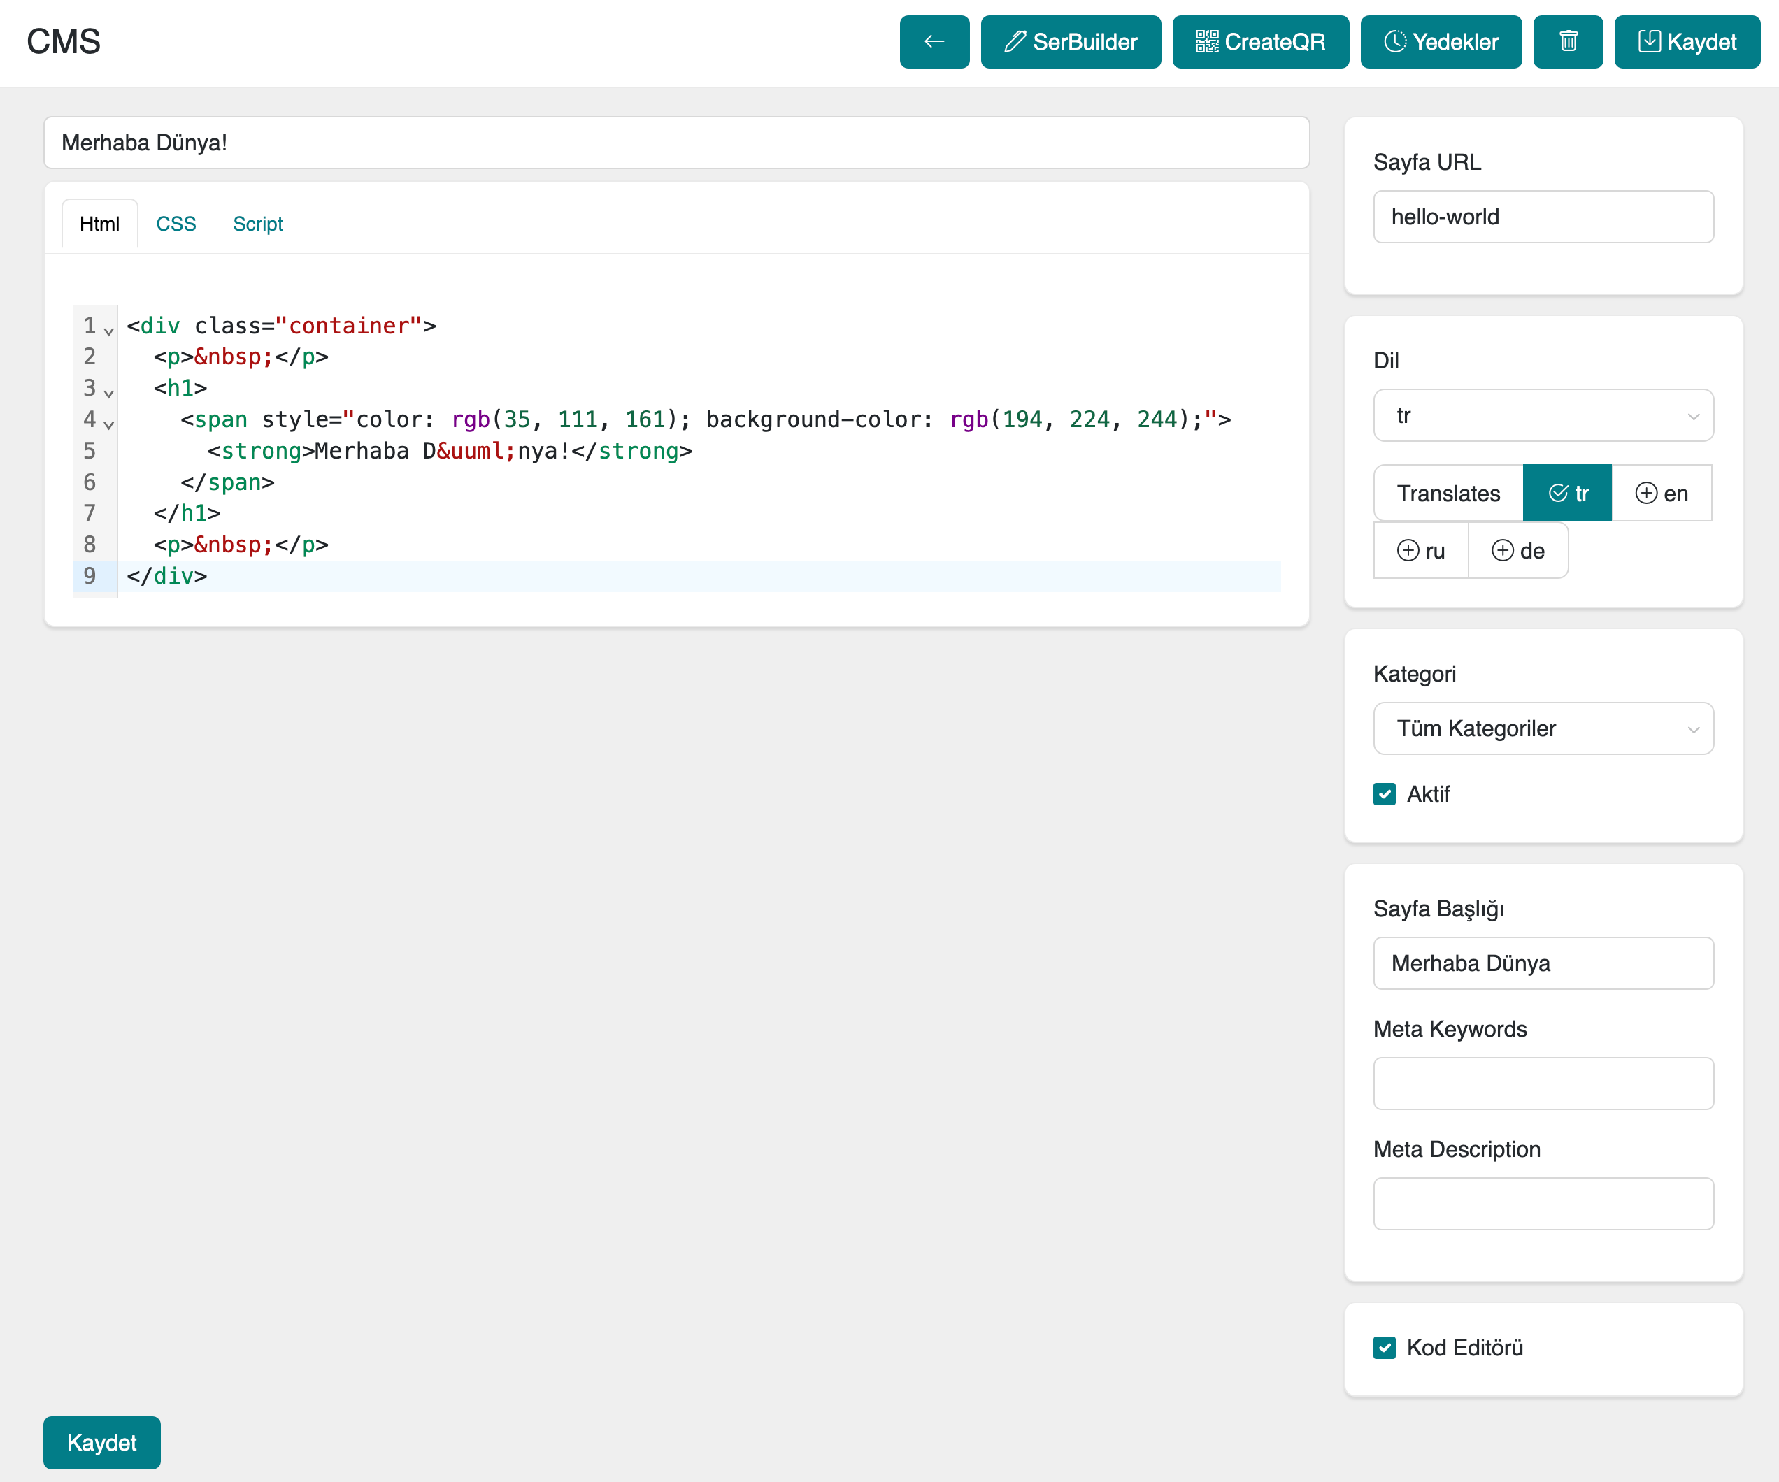Viewport: 1779px width, 1482px height.
Task: Click the bottom Kaydet button
Action: [101, 1442]
